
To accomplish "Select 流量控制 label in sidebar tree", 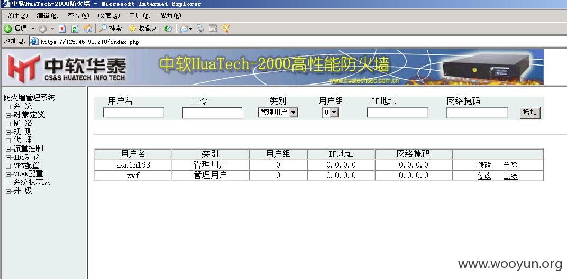I will (28, 148).
